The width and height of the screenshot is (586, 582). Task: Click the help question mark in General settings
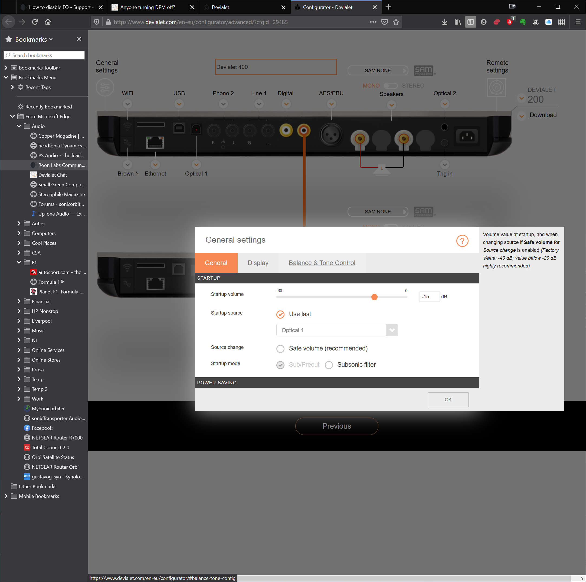pyautogui.click(x=462, y=241)
